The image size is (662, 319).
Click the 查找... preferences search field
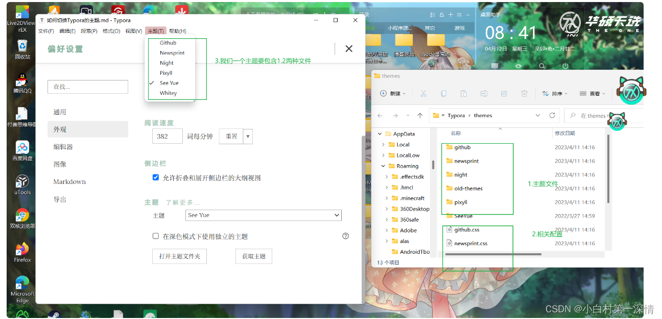point(88,87)
